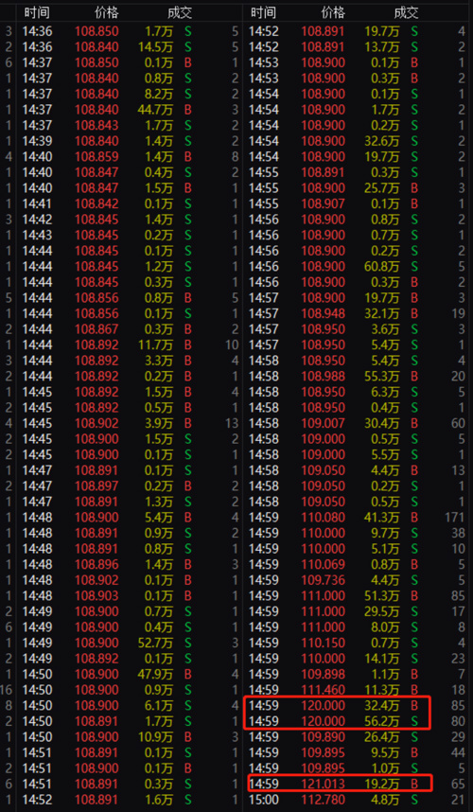
Task: Select the 14:58 trade at 109.007
Action: tap(357, 423)
